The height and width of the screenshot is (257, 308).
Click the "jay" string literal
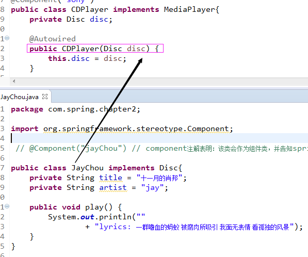pyautogui.click(x=152, y=188)
